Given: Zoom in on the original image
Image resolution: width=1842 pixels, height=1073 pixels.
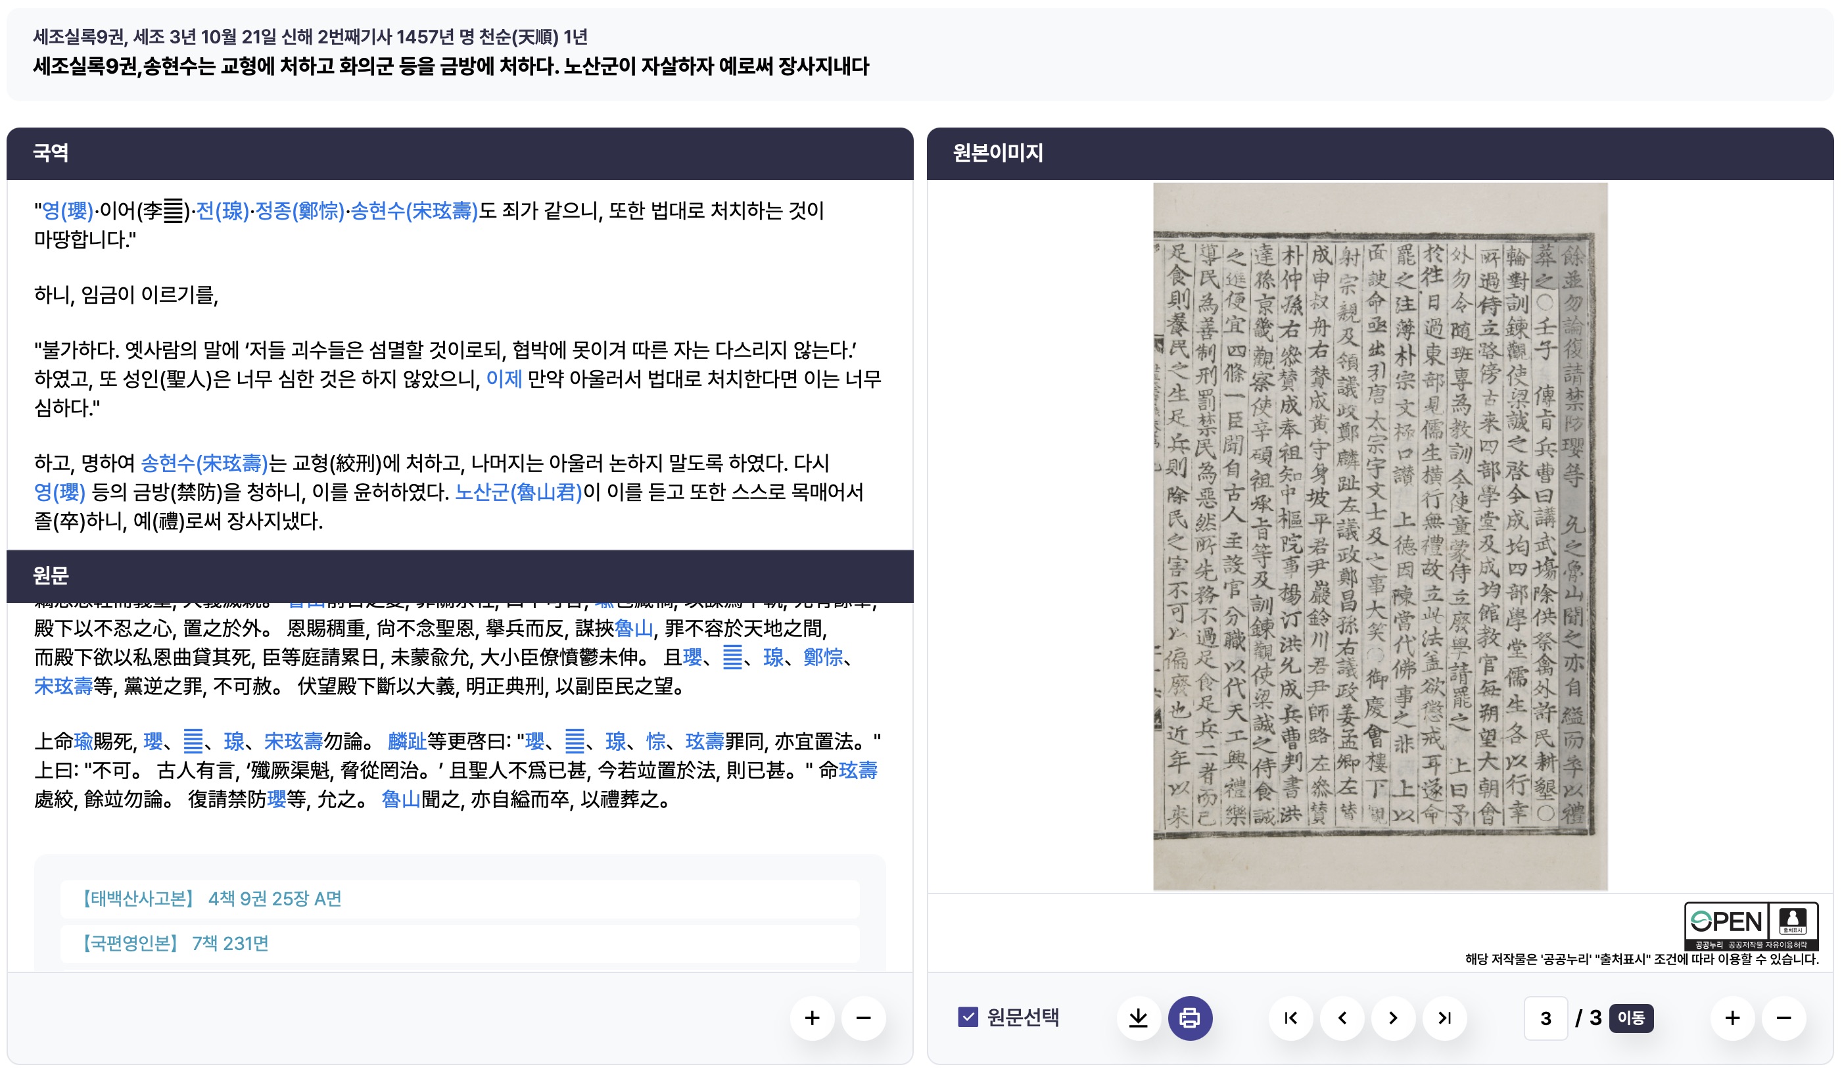Looking at the screenshot, I should [1732, 1018].
